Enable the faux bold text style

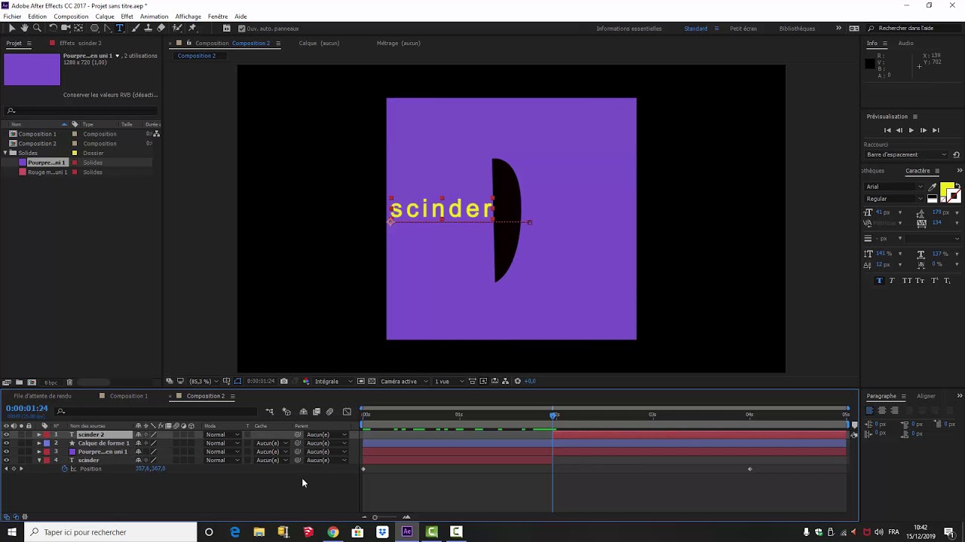point(879,281)
